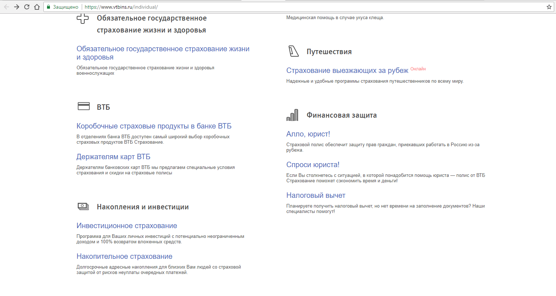This screenshot has height=296, width=556.
Task: Click the Накопления и инвестиции money icon
Action: pyautogui.click(x=83, y=206)
